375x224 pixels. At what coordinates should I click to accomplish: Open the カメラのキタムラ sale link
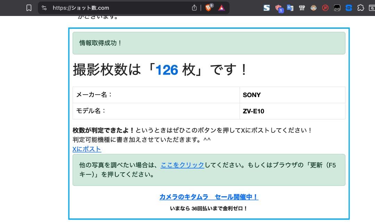tap(209, 197)
